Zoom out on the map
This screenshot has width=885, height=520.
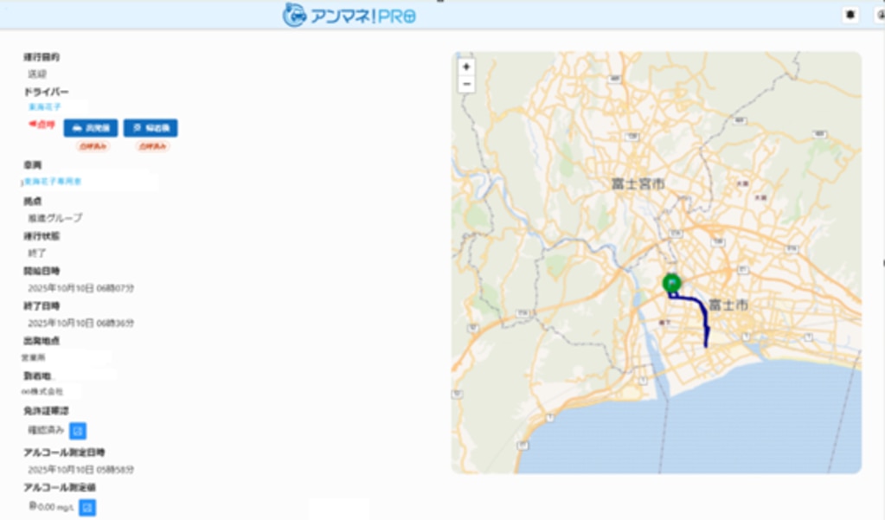[x=466, y=84]
